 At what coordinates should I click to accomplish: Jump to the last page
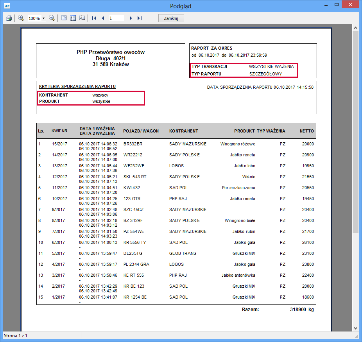(140, 18)
